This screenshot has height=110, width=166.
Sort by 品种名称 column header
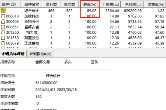pos(32,4)
